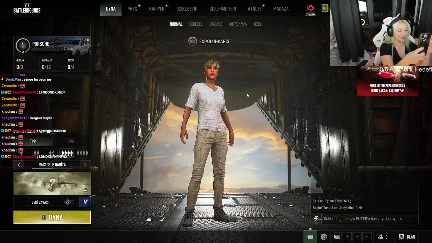
Task: Select one-man duo team size
Action: click(52, 153)
